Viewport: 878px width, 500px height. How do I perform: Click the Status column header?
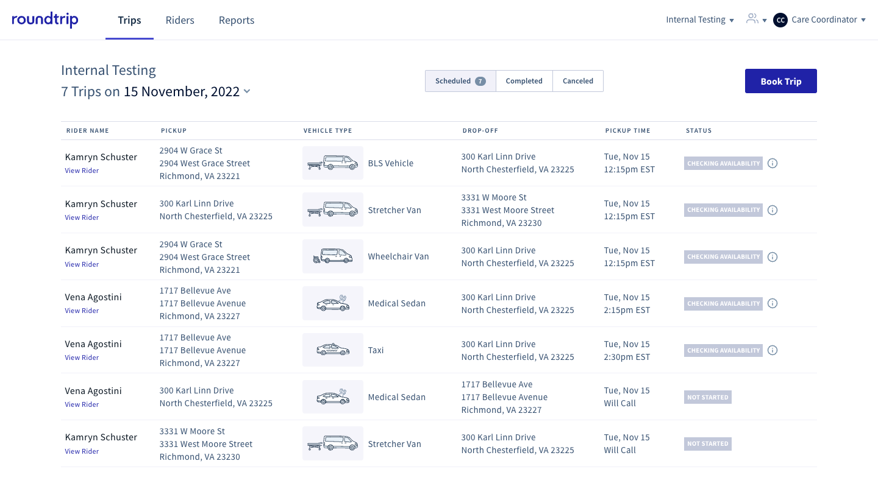(699, 130)
